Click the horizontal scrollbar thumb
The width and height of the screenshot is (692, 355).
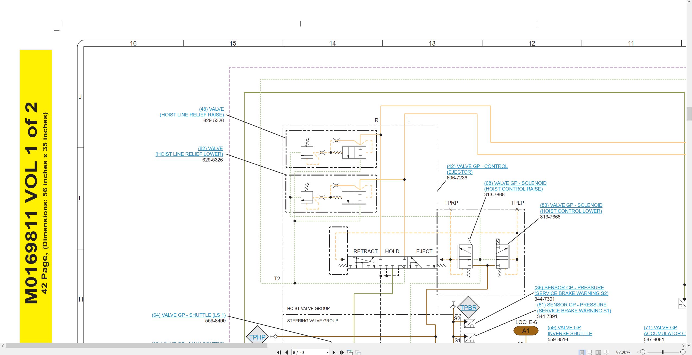pyautogui.click(x=137, y=346)
